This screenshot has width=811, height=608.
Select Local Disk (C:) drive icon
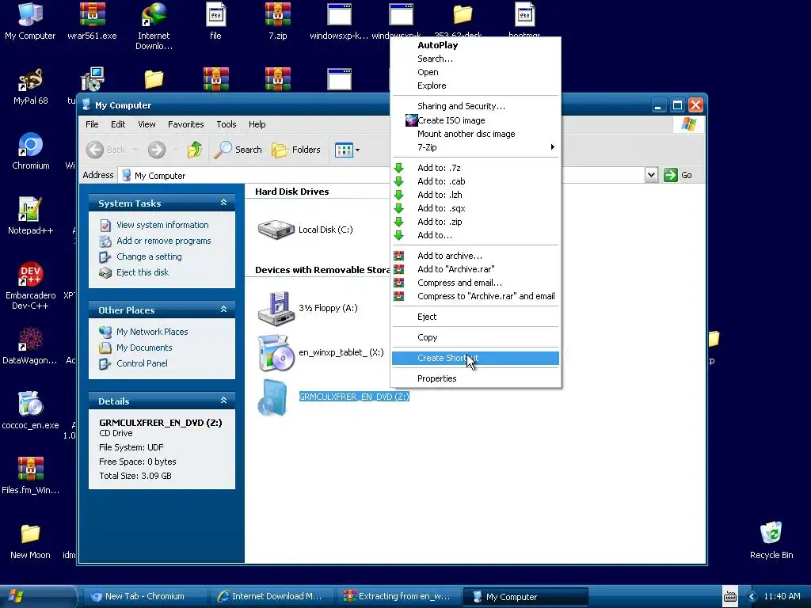click(x=276, y=230)
